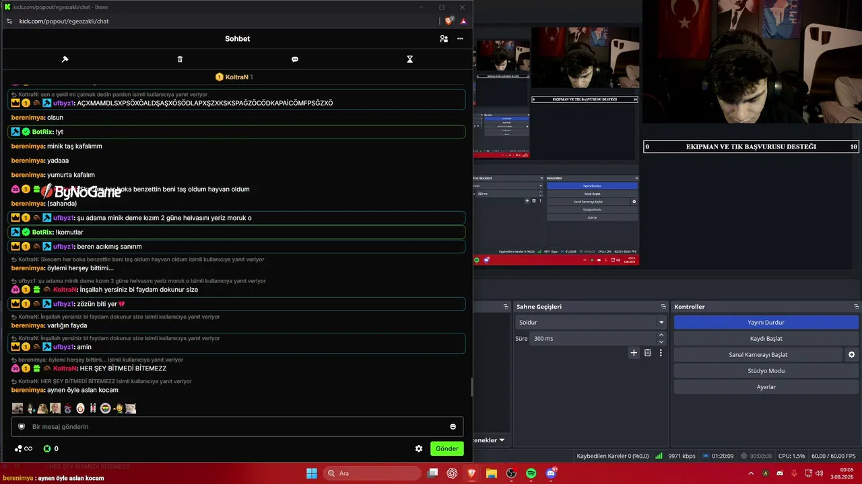Click the 'minik taş kafalımm' message text
The width and height of the screenshot is (862, 484).
tap(75, 147)
